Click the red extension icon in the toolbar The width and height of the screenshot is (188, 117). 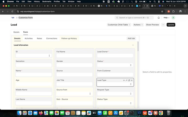169,11
